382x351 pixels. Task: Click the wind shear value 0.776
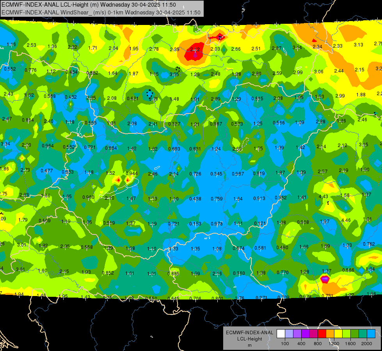click(31, 70)
